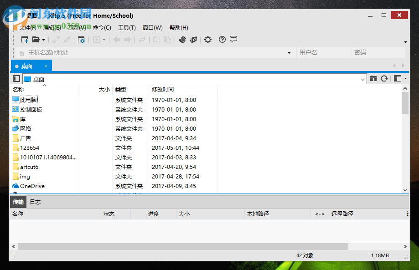This screenshot has height=270, width=419.
Task: Sort files by the 修改时间 column
Action: coord(165,89)
